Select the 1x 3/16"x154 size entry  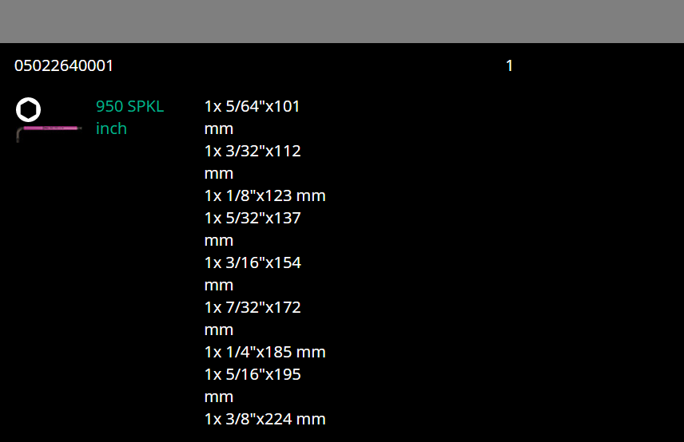click(253, 262)
